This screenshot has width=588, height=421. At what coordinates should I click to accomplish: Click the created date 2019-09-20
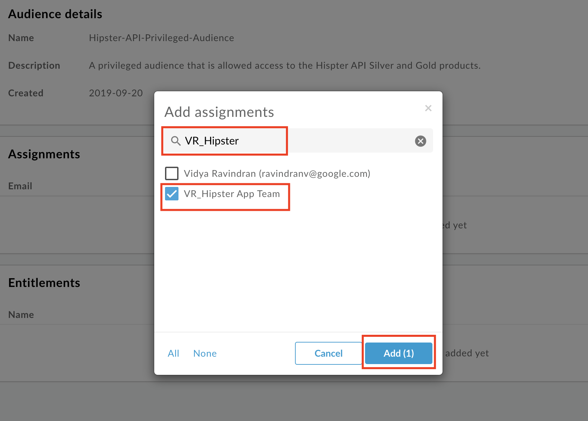(116, 93)
